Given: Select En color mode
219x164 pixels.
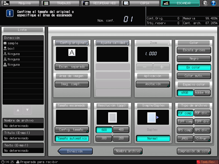Looking at the screenshot, I should tap(194, 67).
